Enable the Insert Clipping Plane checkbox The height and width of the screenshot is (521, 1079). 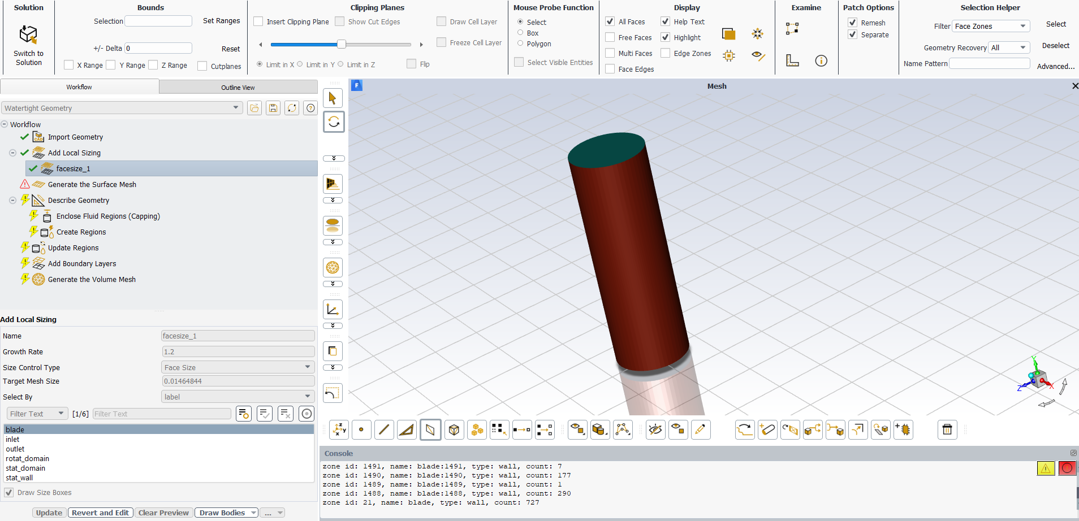(258, 21)
